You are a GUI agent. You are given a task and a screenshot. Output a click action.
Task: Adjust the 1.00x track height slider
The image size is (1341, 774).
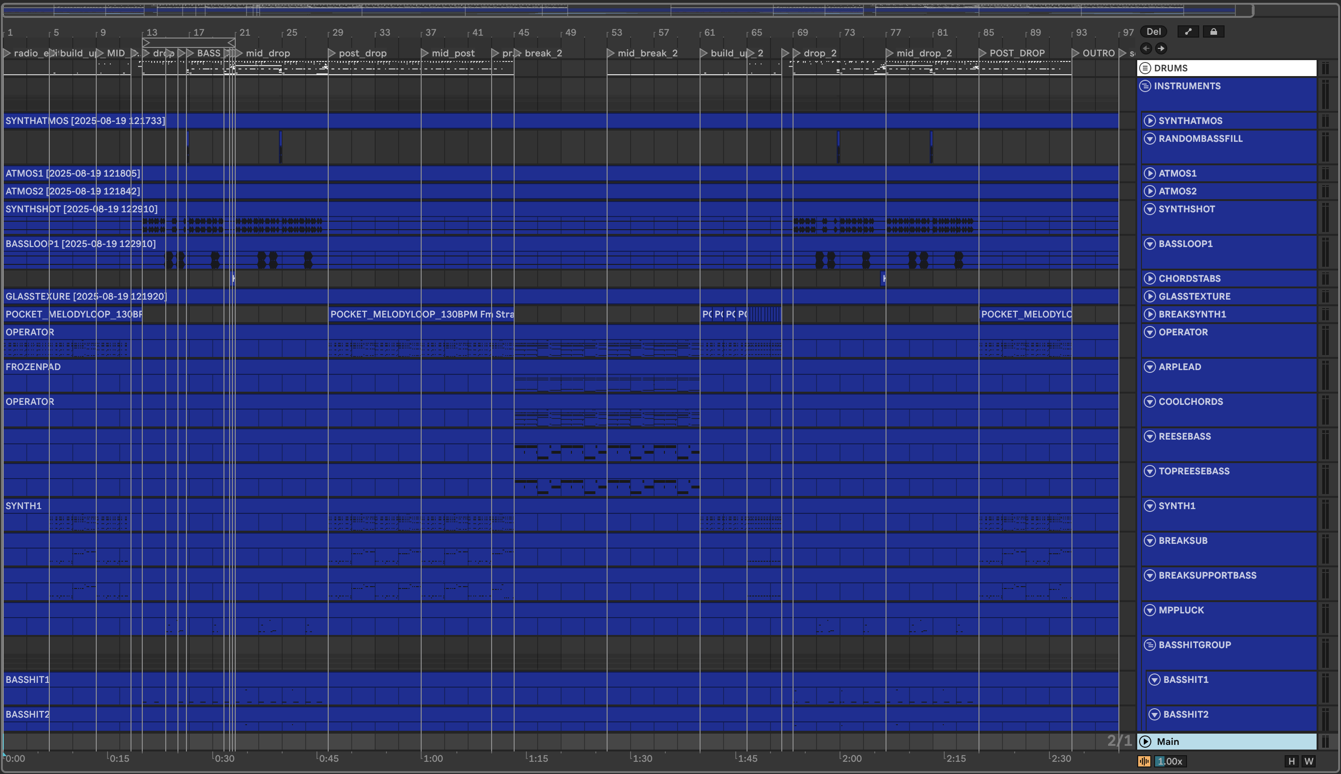pyautogui.click(x=1170, y=761)
